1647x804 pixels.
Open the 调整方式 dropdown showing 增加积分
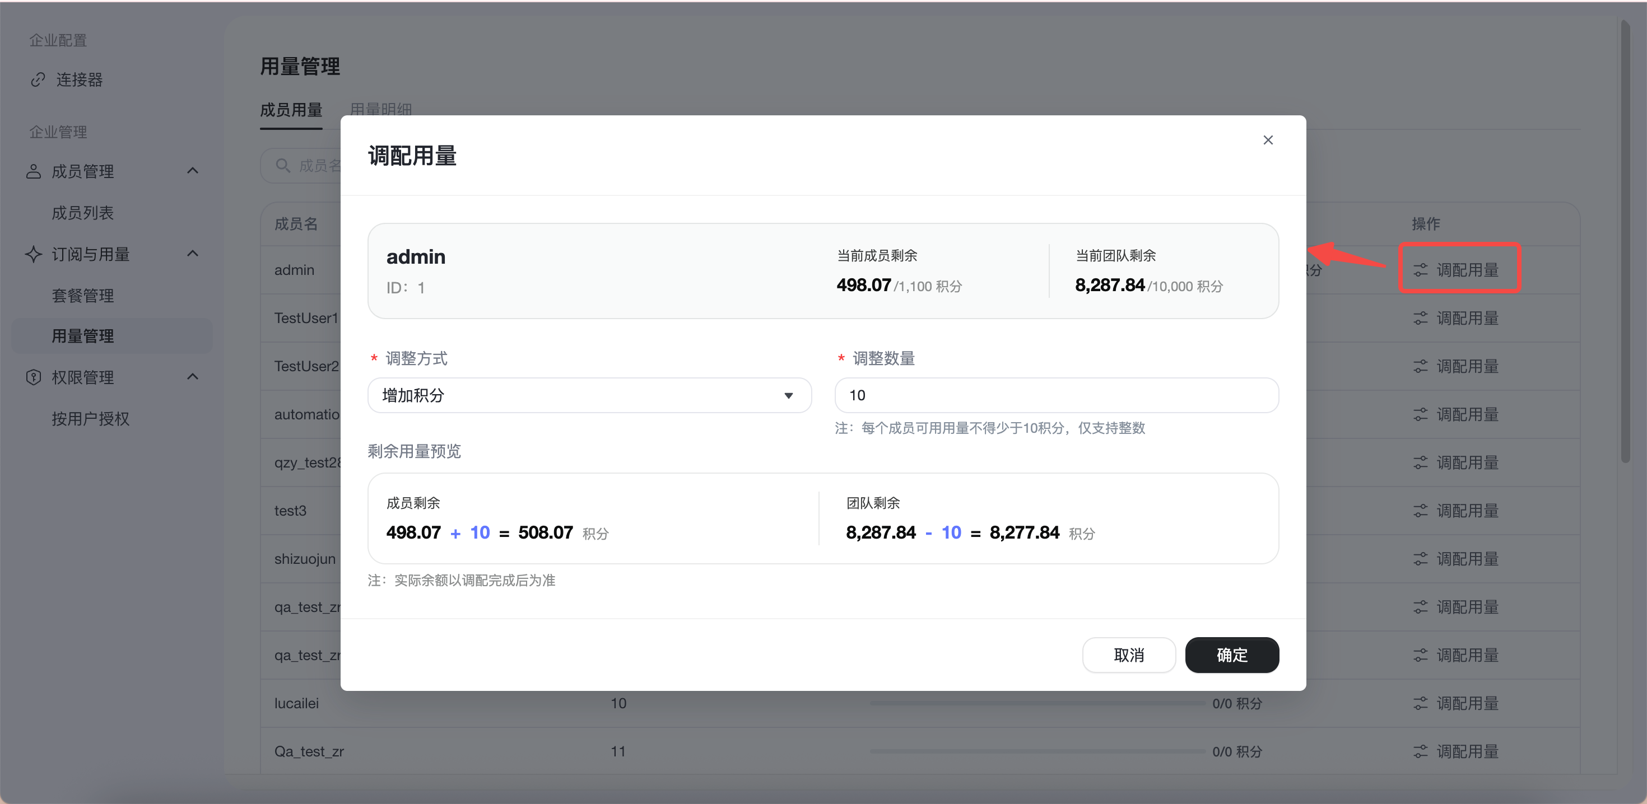pyautogui.click(x=589, y=395)
